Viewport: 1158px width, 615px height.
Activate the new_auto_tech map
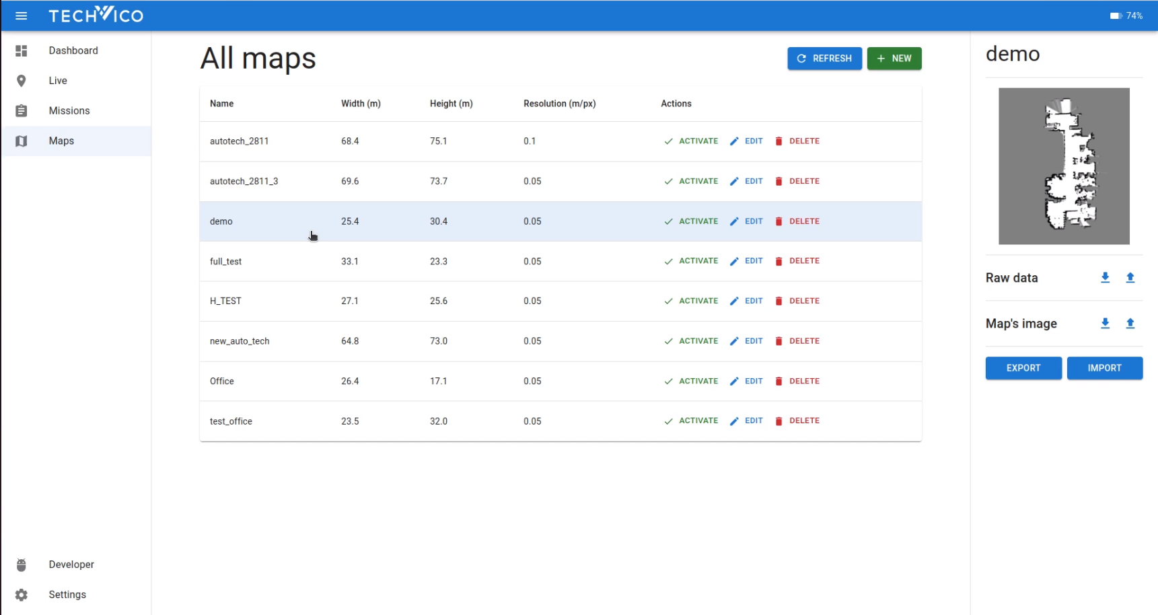tap(691, 341)
